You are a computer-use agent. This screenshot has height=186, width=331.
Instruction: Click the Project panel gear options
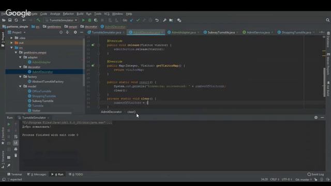[x=76, y=32]
